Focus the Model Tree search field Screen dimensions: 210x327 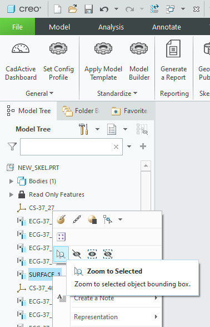[x=71, y=147]
